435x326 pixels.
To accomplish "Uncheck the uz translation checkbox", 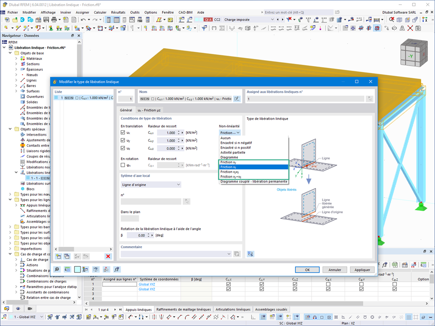I will (x=123, y=148).
